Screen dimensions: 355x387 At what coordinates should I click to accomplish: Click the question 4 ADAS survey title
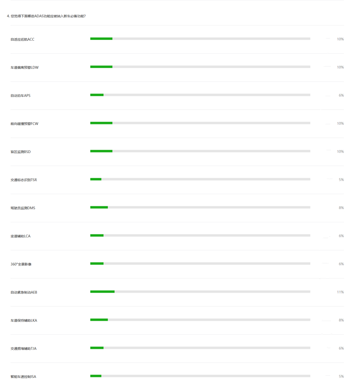[x=46, y=16]
